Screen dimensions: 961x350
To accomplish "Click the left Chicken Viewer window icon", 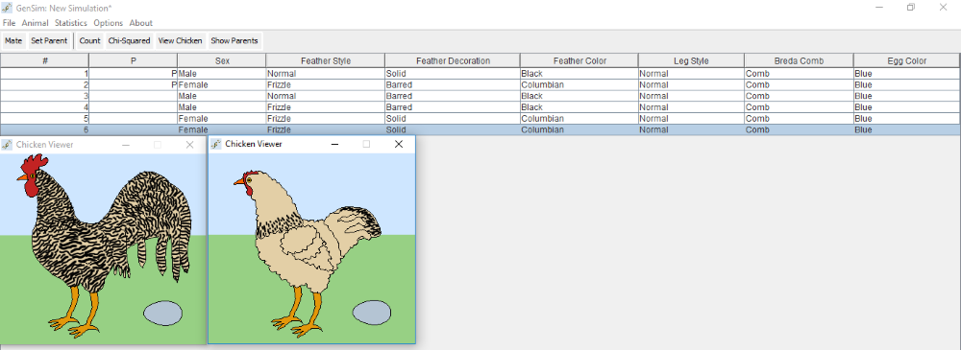I will 7,145.
